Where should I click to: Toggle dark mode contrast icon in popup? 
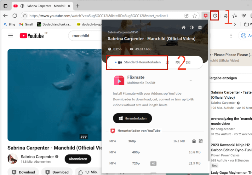point(192,27)
